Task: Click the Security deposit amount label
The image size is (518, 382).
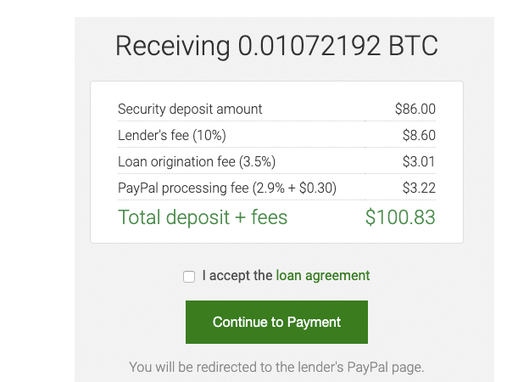Action: coord(190,109)
